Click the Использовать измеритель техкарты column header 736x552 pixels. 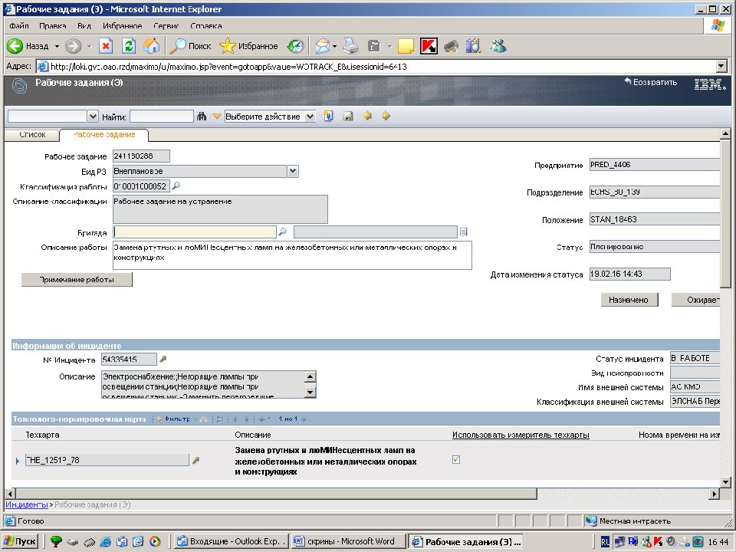[x=521, y=435]
